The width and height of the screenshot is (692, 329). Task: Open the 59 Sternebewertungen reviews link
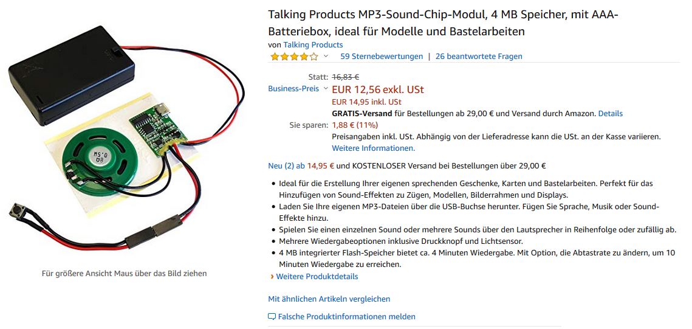[382, 57]
